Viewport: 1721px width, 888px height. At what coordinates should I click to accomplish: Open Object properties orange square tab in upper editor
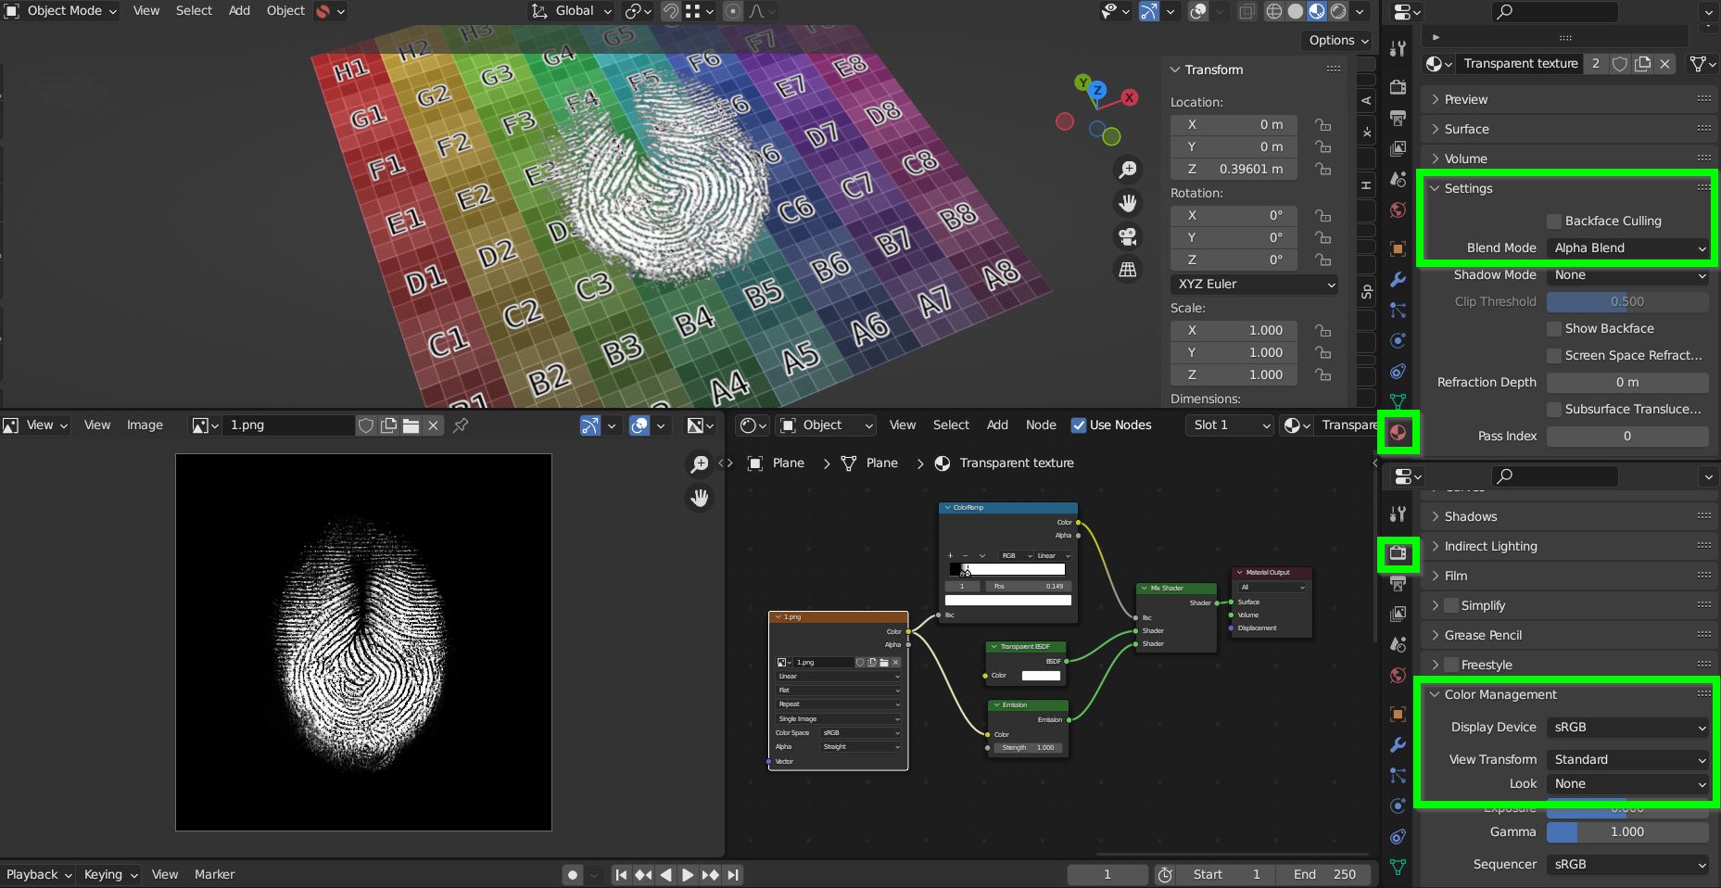coord(1398,249)
